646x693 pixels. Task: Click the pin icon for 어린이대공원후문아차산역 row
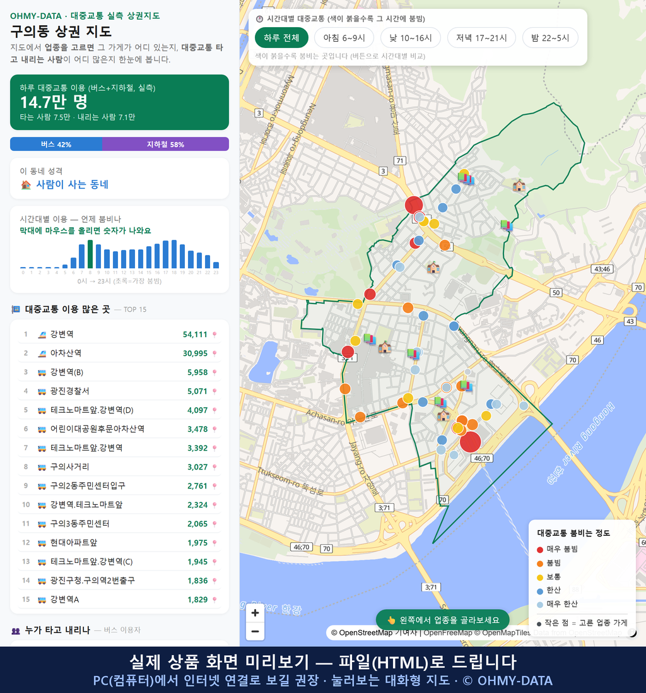pos(214,429)
